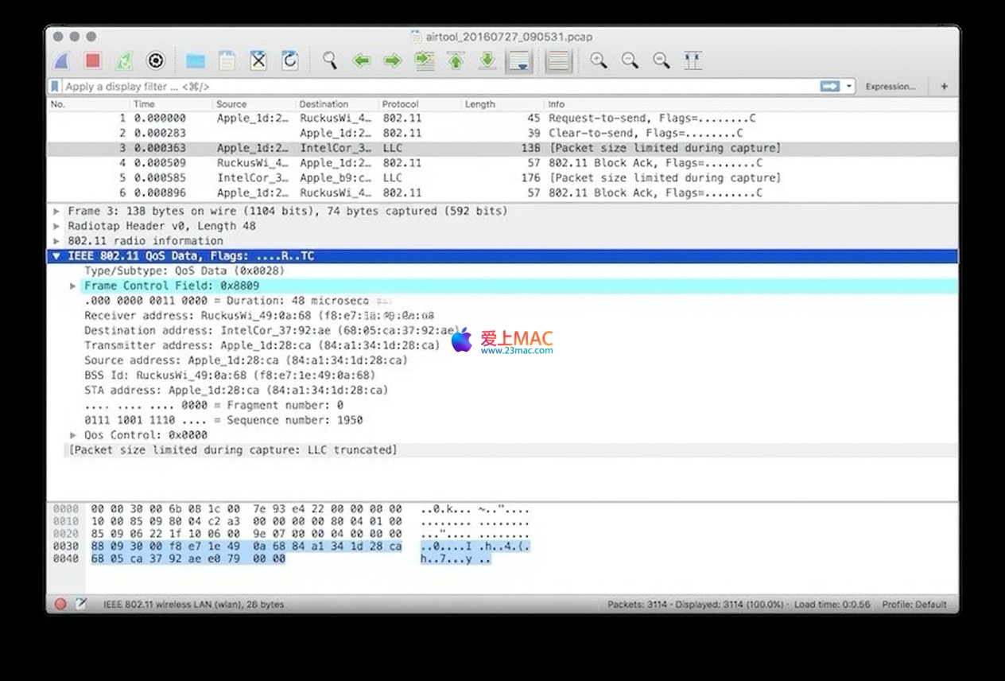Click the red Stop capture icon
This screenshot has height=681, width=1005.
point(93,60)
